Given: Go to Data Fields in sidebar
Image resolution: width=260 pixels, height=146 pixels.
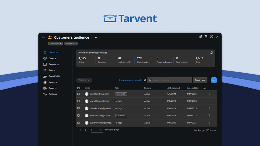Looking at the screenshot, I should (x=54, y=76).
